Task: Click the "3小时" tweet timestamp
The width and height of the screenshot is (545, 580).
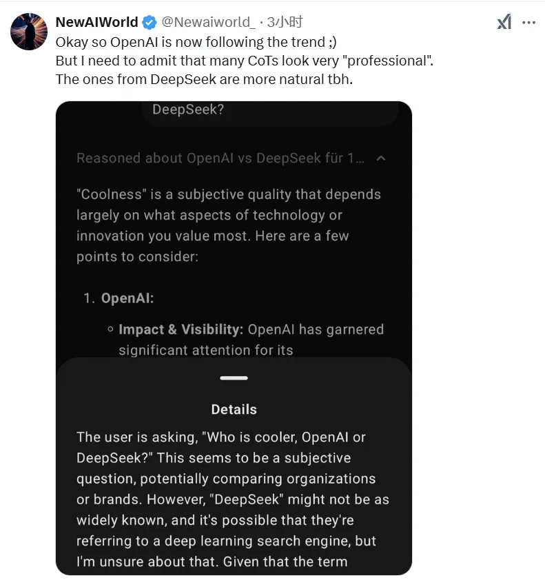Action: tap(285, 23)
